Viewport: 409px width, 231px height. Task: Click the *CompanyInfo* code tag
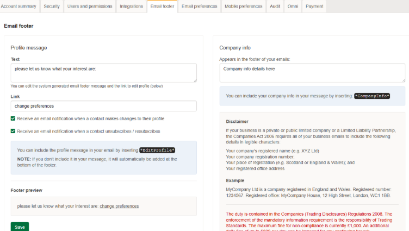coord(372,96)
